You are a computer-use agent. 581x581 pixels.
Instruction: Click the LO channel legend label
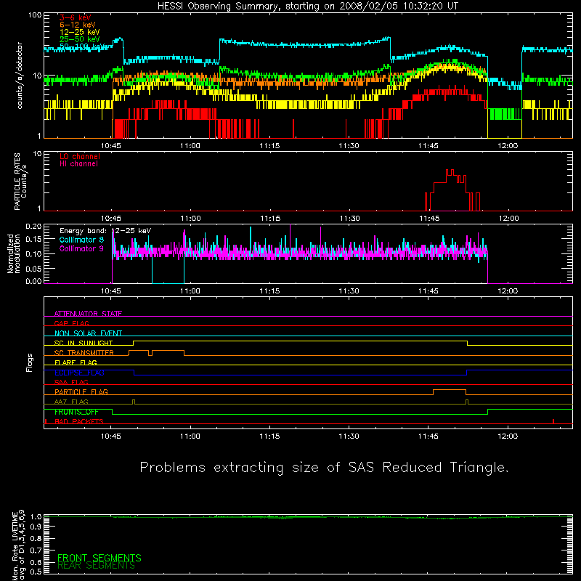[80, 156]
